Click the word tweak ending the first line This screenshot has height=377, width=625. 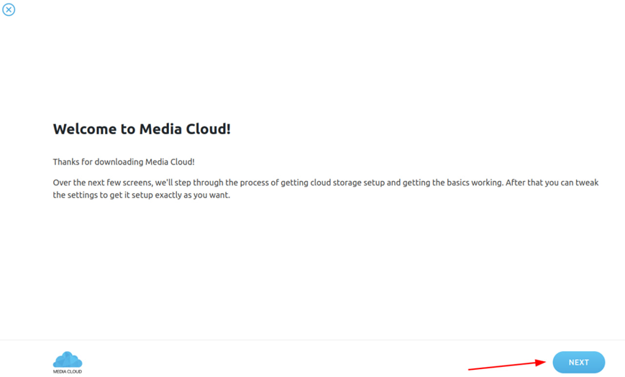[586, 182]
